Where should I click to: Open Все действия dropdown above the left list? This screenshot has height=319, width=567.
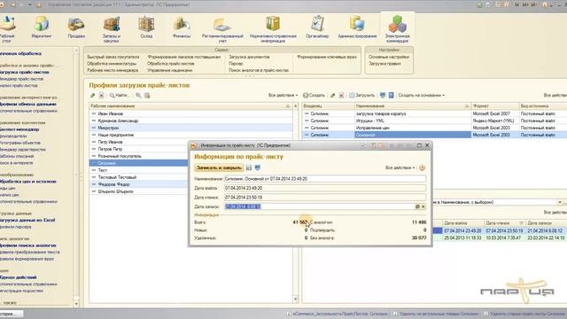(283, 95)
